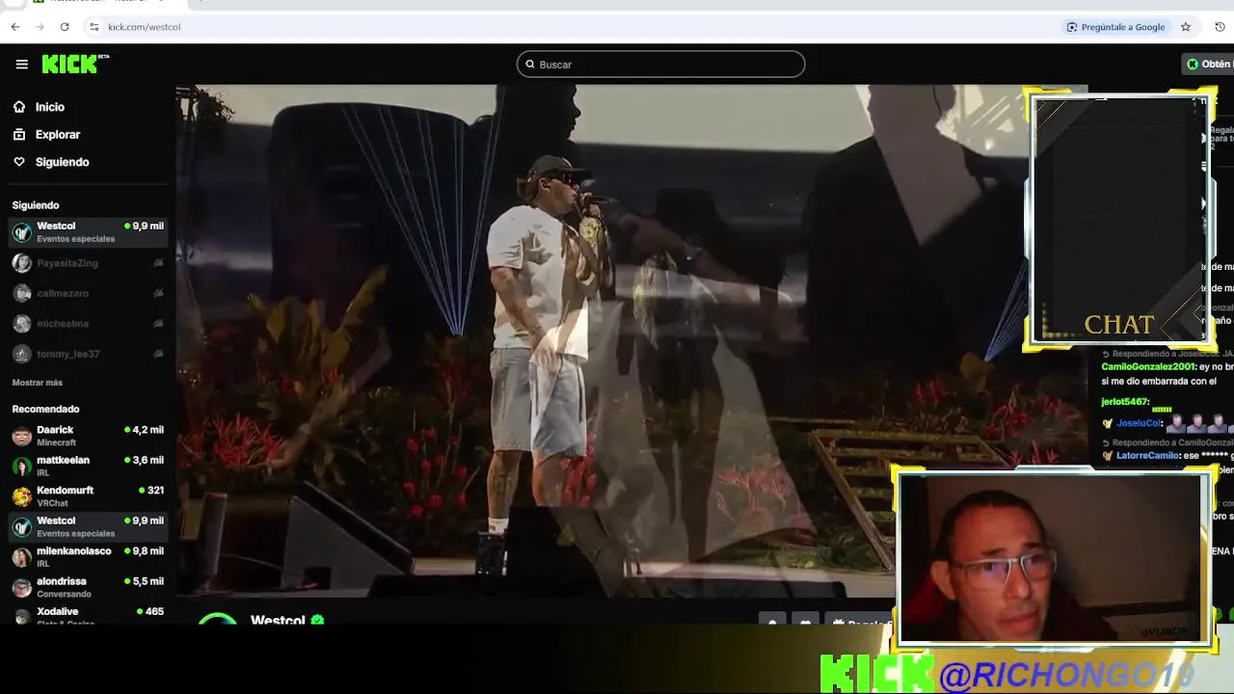Select Xodalive channel name in Recomendado
Viewport: 1234px width, 694px height.
click(x=58, y=611)
